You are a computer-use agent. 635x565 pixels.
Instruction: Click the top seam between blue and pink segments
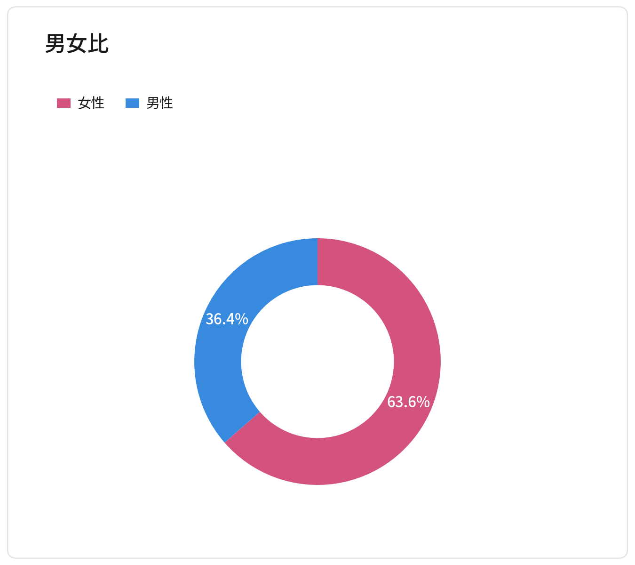click(317, 262)
